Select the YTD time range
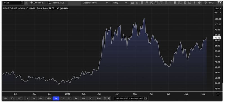The width and height of the screenshot is (225, 102). click(48, 98)
